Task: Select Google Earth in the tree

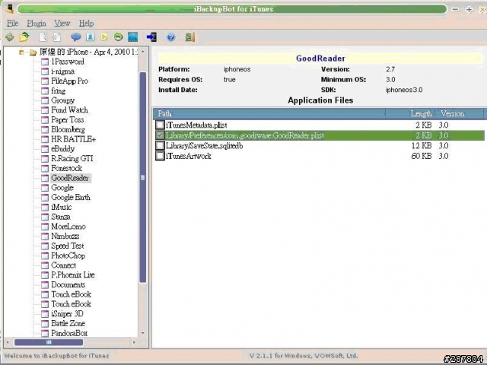Action: tap(71, 198)
